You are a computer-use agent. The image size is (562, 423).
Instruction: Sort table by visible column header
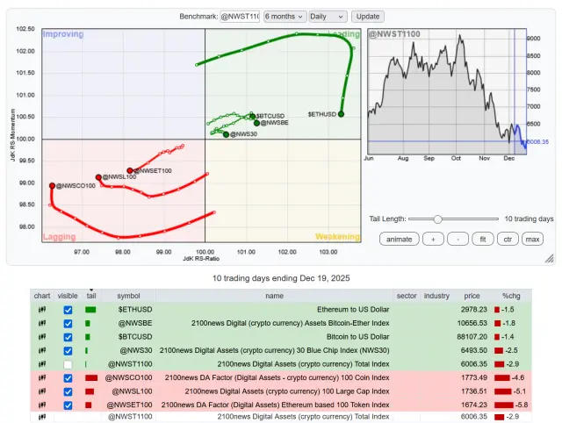(68, 296)
